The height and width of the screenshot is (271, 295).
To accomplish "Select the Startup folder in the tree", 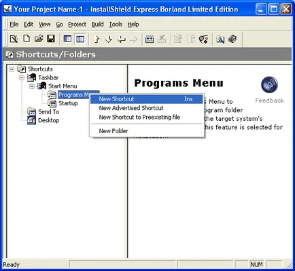I will point(68,103).
